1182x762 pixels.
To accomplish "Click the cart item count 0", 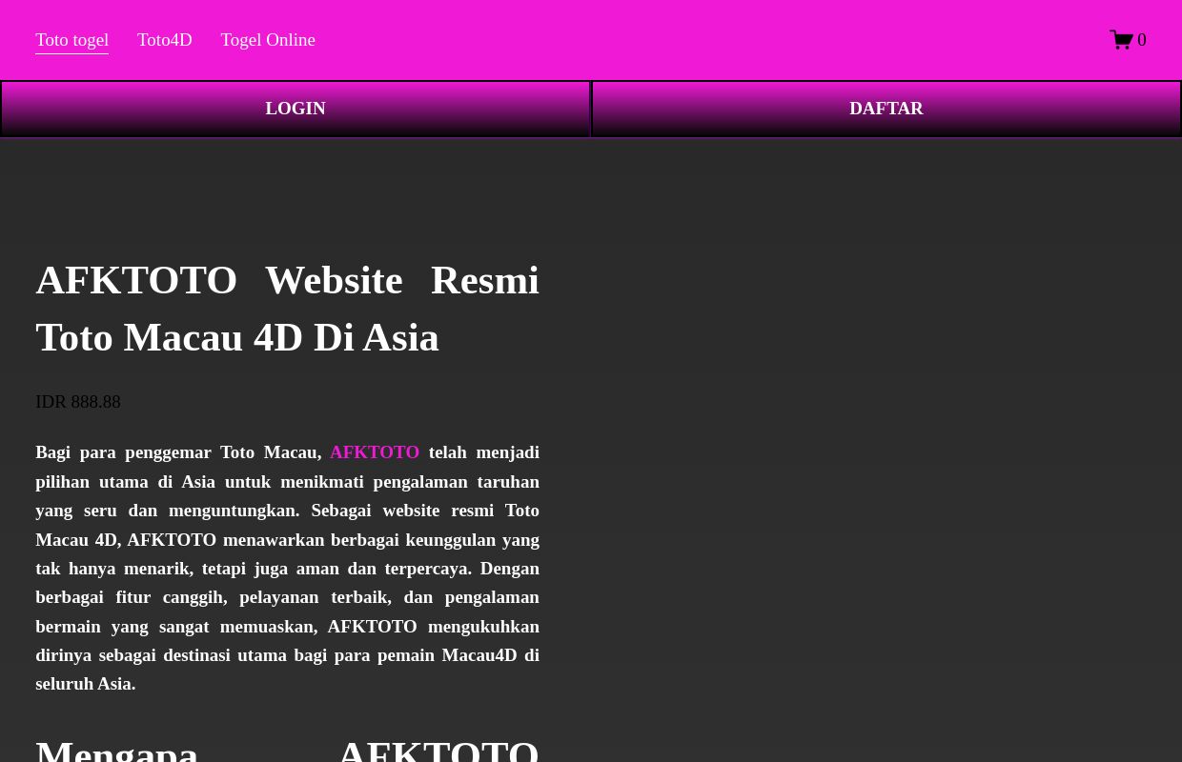I will point(1142,40).
